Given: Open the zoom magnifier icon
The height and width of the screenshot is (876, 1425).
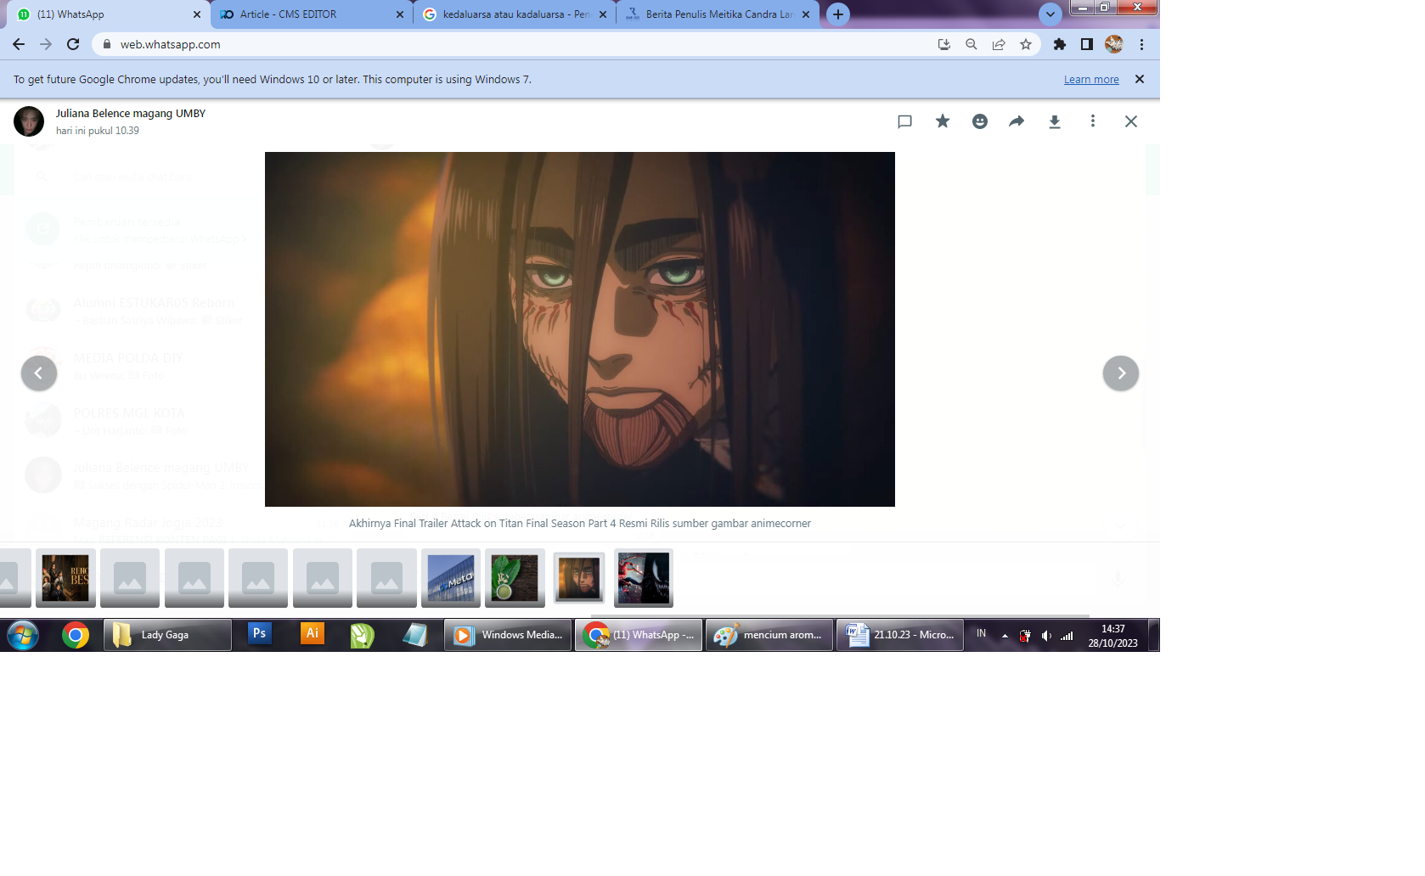Looking at the screenshot, I should [971, 44].
